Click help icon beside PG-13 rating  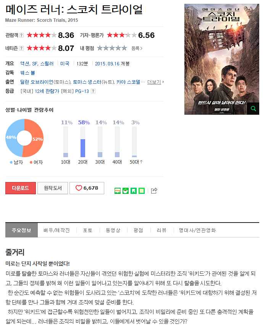pyautogui.click(x=93, y=91)
